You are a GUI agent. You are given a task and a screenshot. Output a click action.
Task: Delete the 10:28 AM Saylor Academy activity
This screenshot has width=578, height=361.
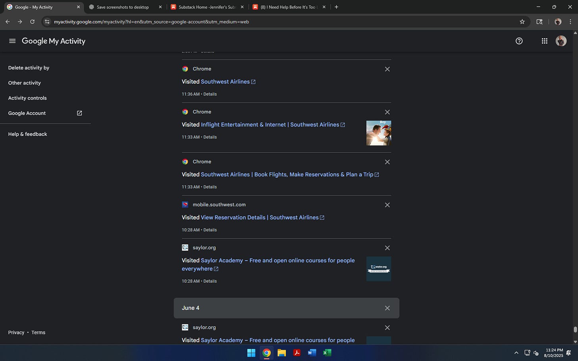coord(387,248)
